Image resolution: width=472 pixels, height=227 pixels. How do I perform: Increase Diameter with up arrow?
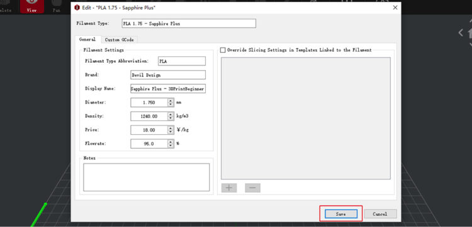click(171, 100)
